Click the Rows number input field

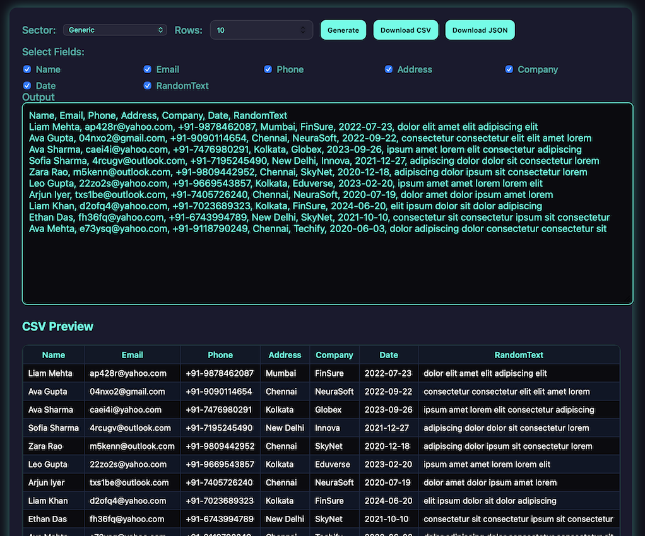[x=261, y=30]
